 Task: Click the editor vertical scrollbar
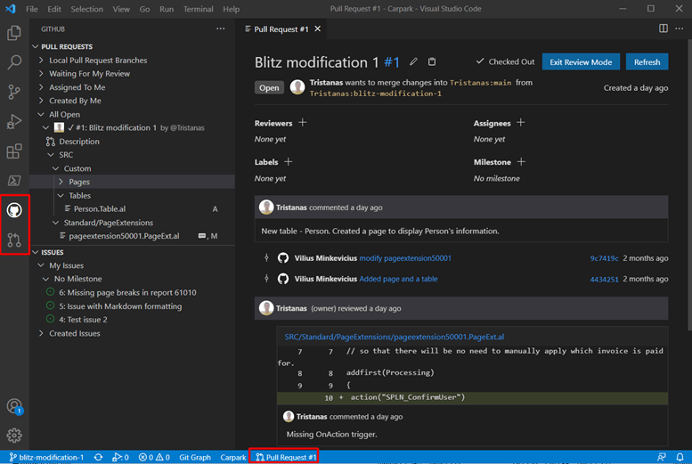point(689,185)
